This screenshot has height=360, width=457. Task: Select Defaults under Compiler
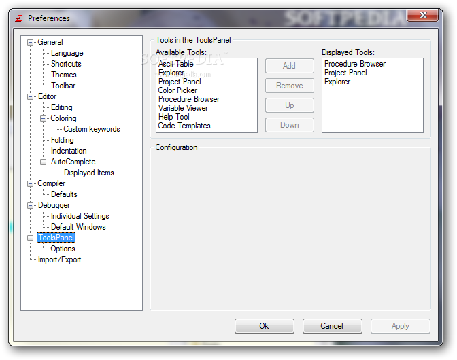(64, 194)
